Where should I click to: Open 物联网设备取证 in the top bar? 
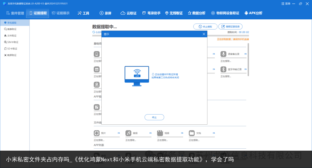225,13
